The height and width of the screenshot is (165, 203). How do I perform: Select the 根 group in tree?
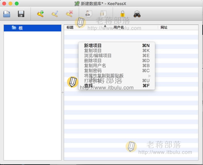coord(33,28)
